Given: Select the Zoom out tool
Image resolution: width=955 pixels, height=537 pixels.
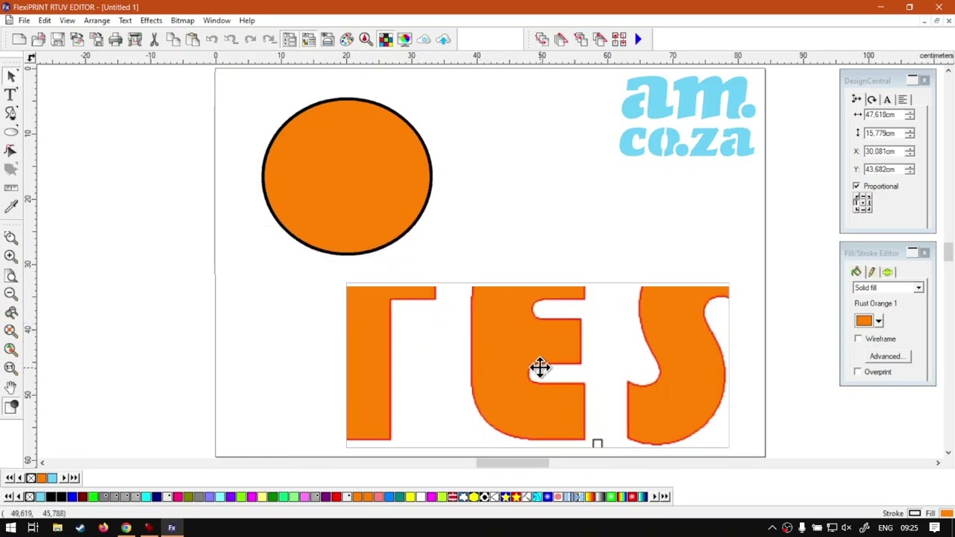Looking at the screenshot, I should point(11,293).
